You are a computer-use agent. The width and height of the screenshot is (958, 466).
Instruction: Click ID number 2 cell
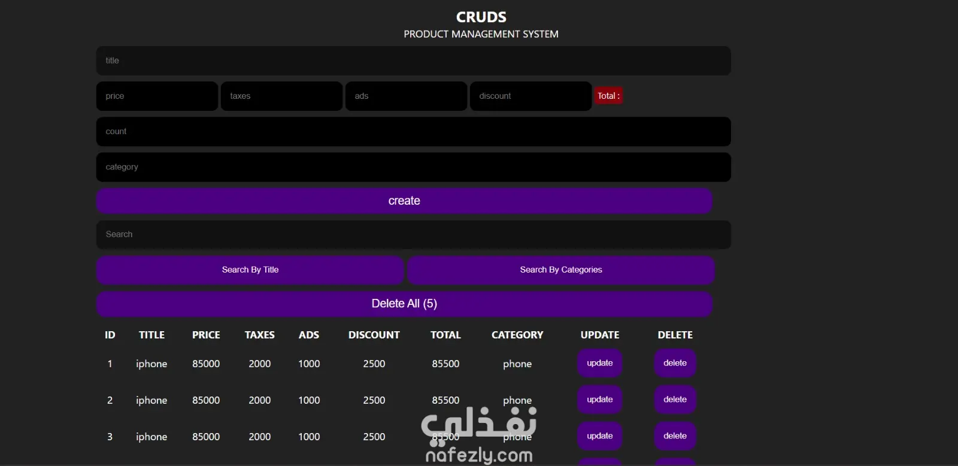[x=110, y=400]
